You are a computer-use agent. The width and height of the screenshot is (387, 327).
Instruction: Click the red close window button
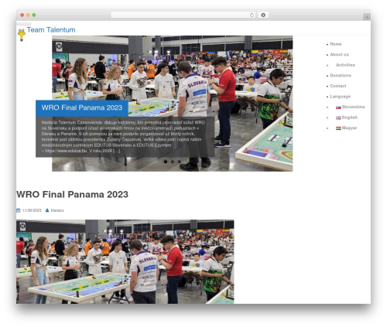22,15
